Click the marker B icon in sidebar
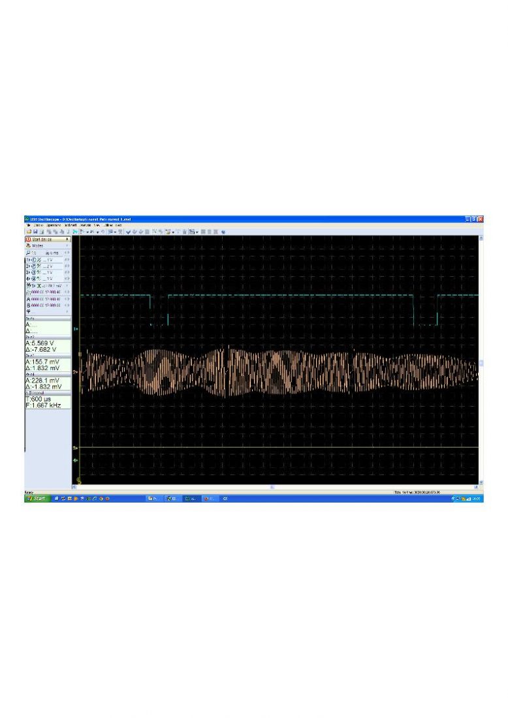 (x=28, y=305)
